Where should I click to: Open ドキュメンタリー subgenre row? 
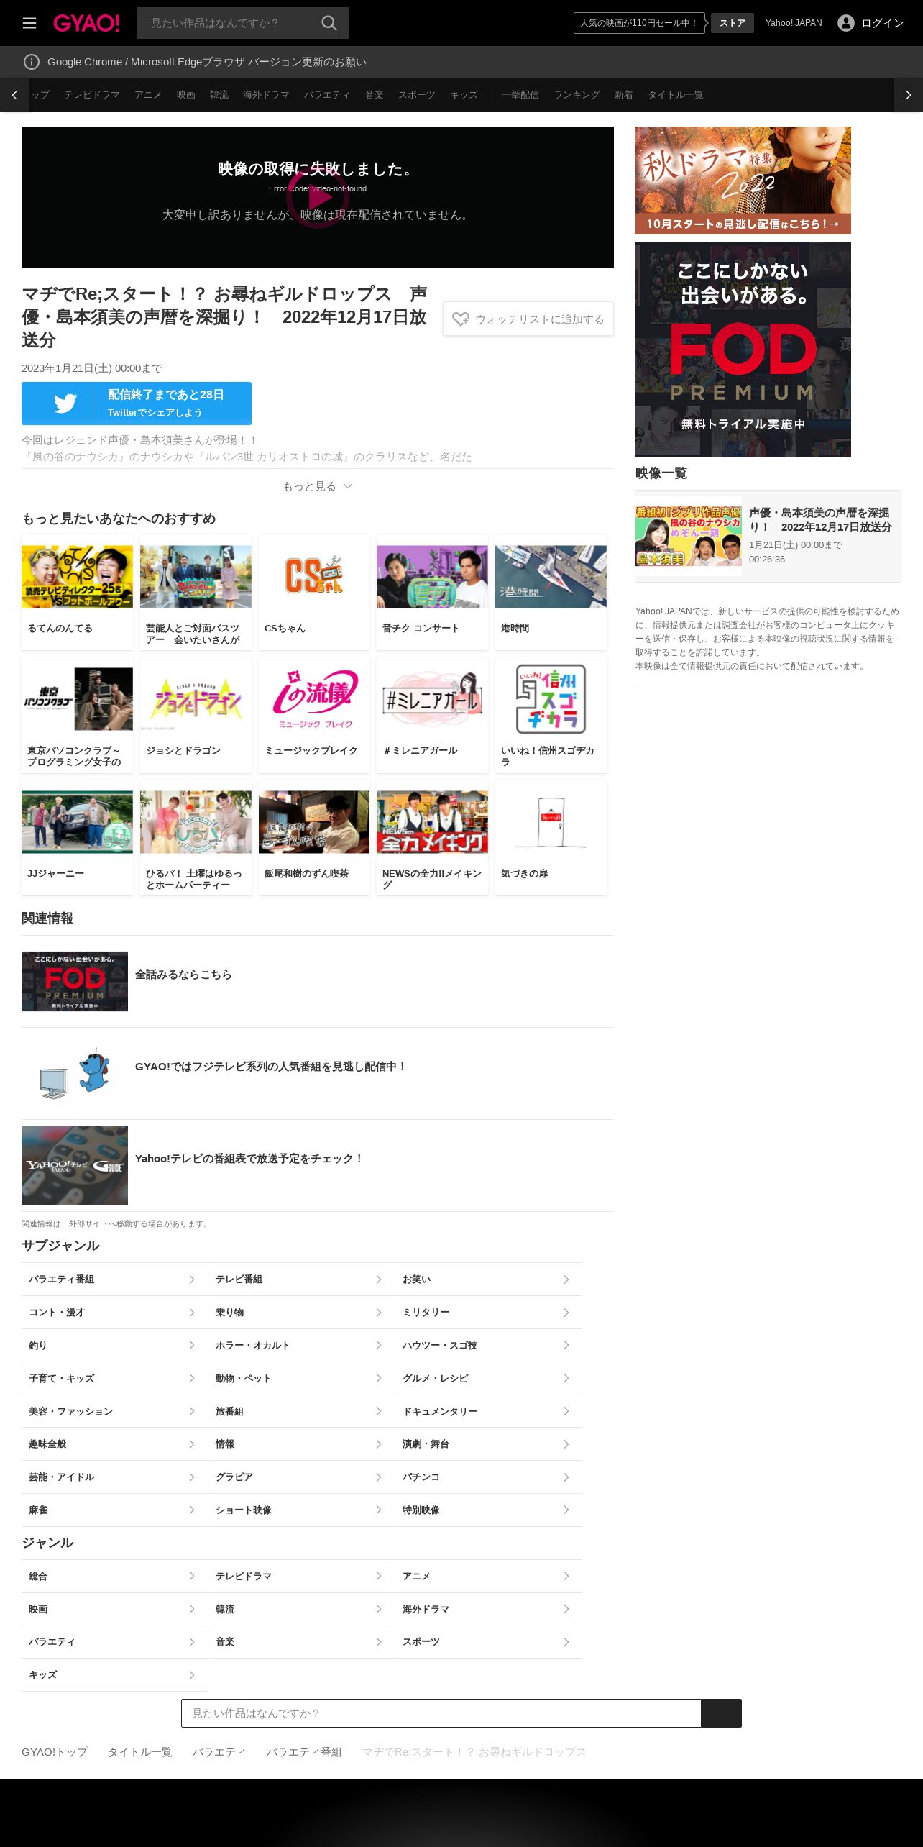click(x=489, y=1411)
